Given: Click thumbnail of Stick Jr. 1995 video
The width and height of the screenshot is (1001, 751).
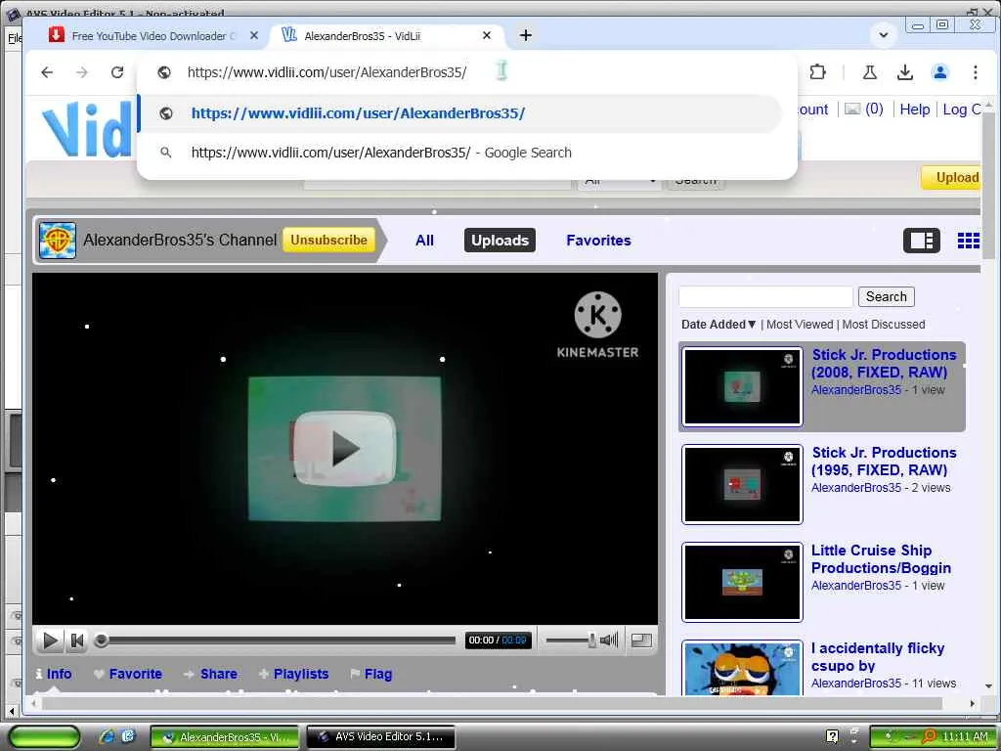Looking at the screenshot, I should click(x=742, y=485).
